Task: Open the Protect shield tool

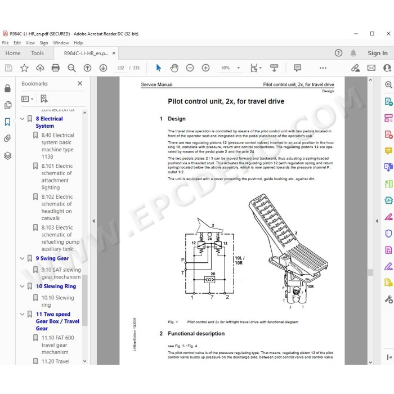Action: point(388,234)
